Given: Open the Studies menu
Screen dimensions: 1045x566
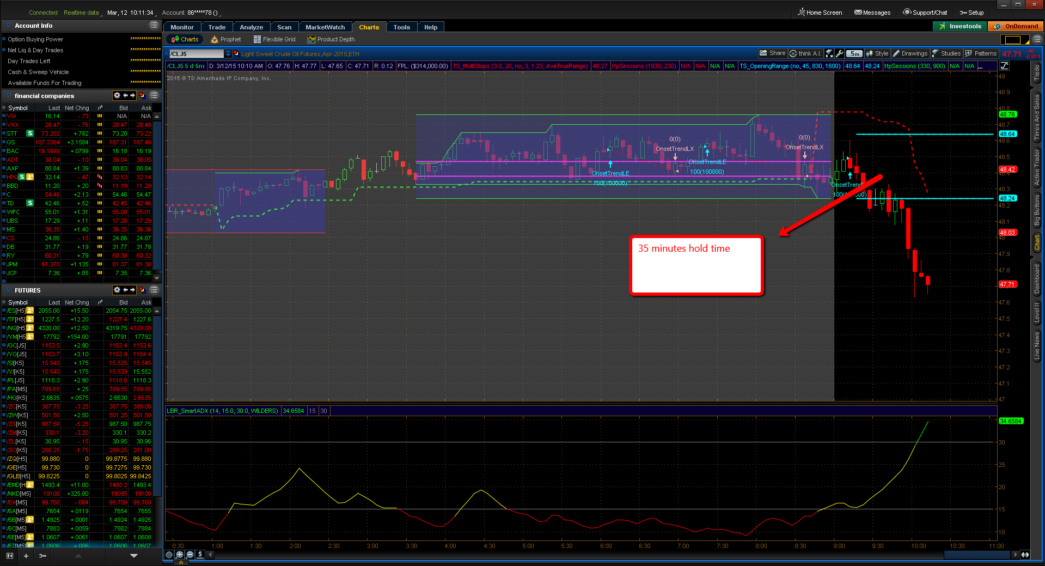Looking at the screenshot, I should [x=946, y=53].
